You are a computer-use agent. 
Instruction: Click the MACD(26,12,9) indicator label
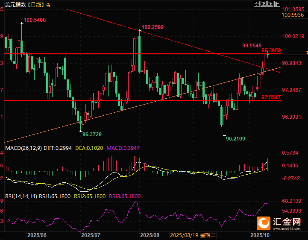point(23,148)
